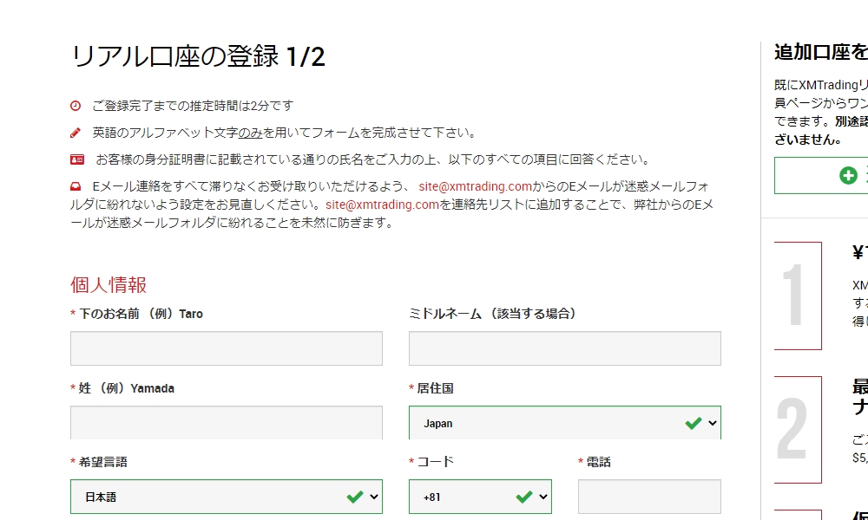Viewport: 868px width, 520px height.
Task: Open the 居住国 dropdown showing Japan
Action: tap(564, 423)
